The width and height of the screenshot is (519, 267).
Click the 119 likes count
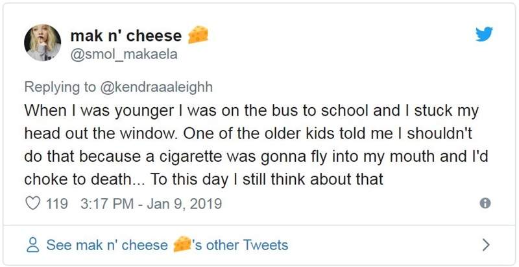[58, 204]
